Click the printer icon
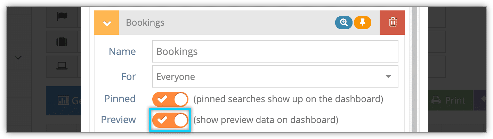The image size is (493, 139). [x=436, y=101]
